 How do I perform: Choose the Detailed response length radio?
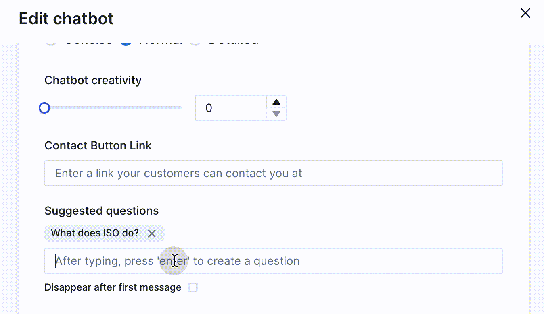195,43
